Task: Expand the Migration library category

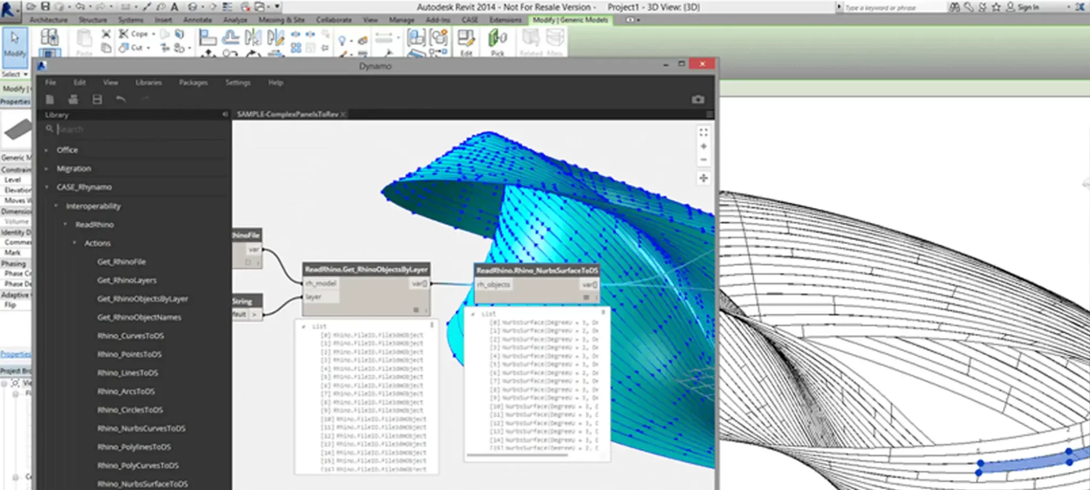Action: click(46, 169)
